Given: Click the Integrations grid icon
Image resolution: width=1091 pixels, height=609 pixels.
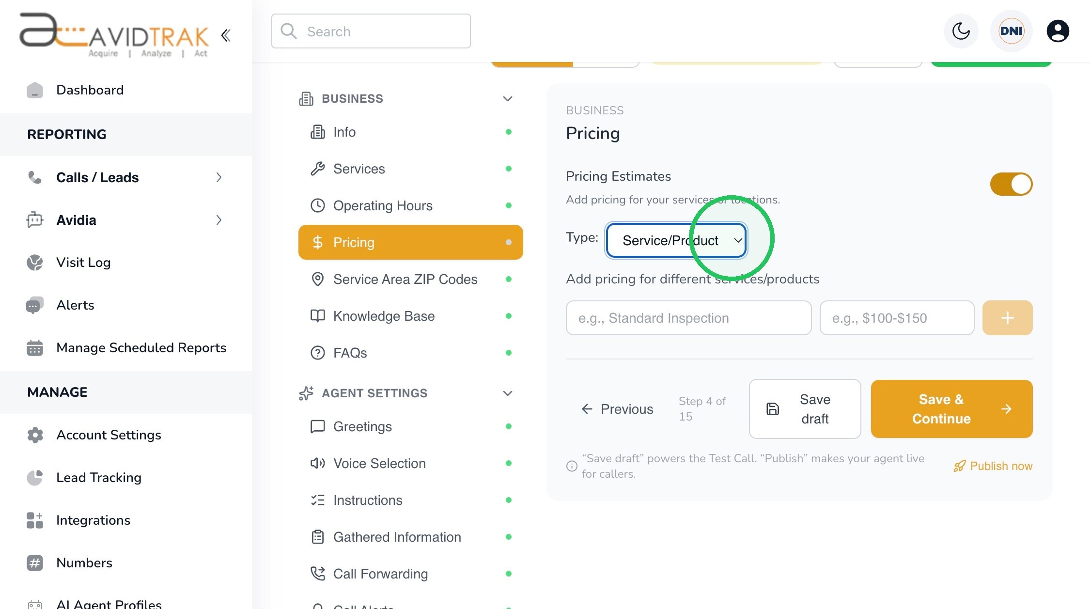Looking at the screenshot, I should tap(35, 520).
